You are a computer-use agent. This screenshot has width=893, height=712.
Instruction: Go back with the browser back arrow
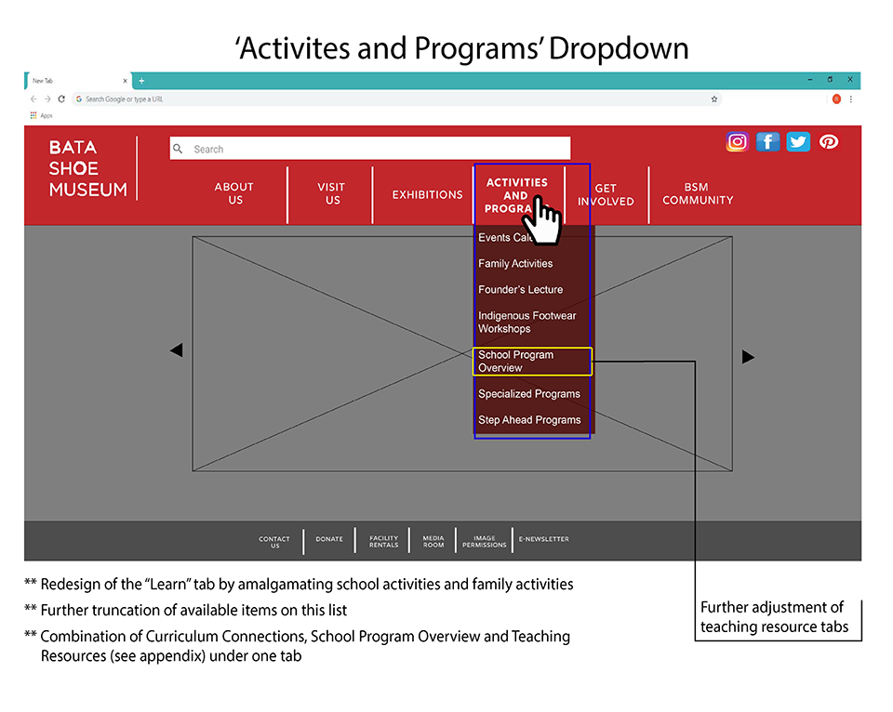pos(33,99)
